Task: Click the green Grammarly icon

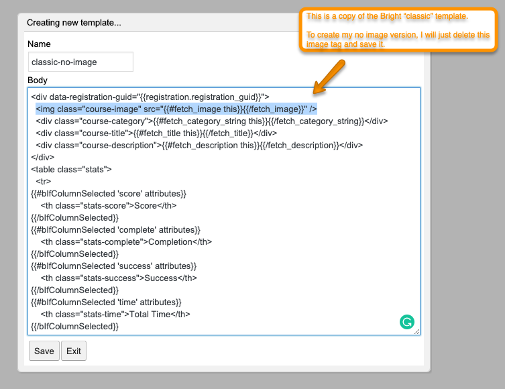Action: click(407, 322)
